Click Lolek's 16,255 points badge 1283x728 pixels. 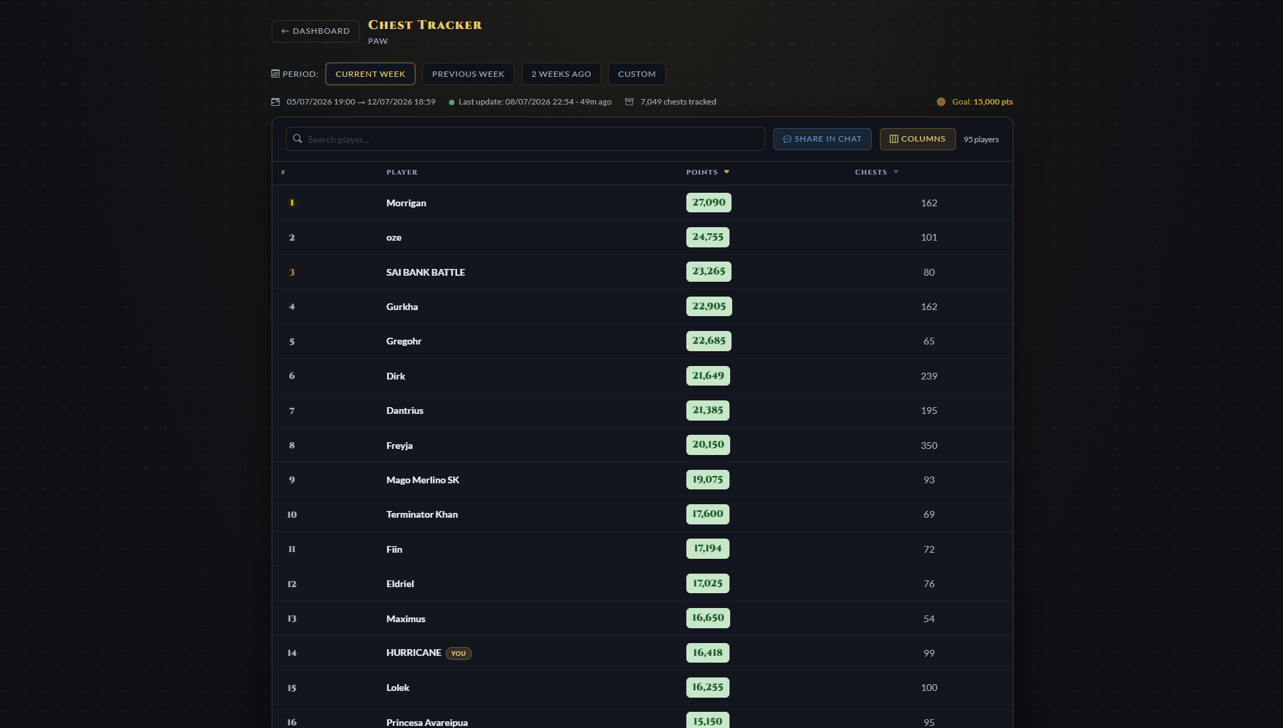click(708, 688)
